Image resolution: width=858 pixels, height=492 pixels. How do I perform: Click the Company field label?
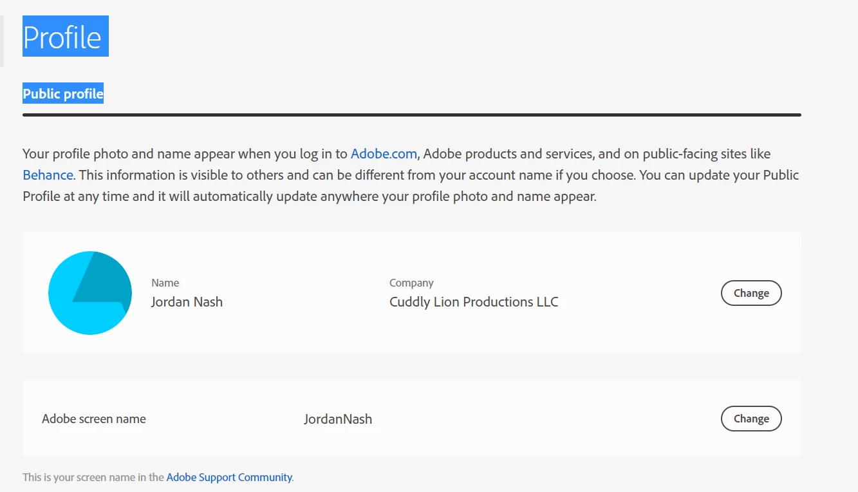[411, 283]
